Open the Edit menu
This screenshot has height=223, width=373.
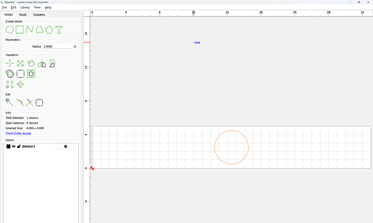click(x=14, y=8)
